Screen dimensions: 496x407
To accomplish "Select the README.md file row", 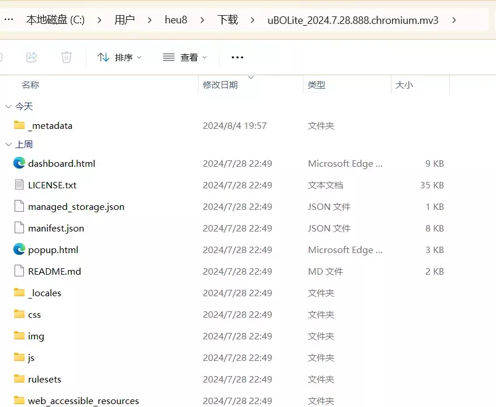I will coord(54,271).
